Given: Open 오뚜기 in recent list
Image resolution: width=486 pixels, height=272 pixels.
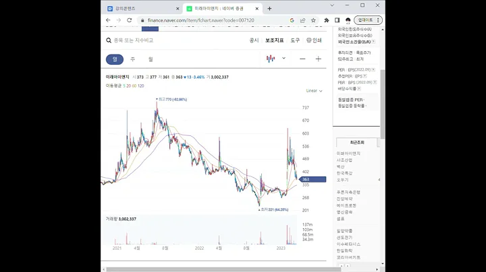Looking at the screenshot, I should pyautogui.click(x=342, y=180).
